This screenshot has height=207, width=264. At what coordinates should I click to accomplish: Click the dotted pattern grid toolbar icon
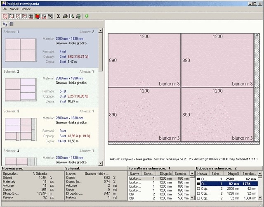(x=50, y=16)
